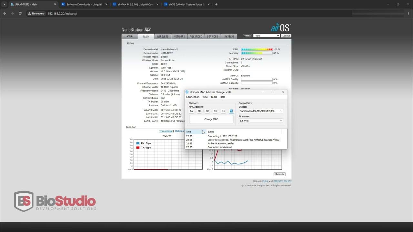
Task: Click the 55 MAC address field
Action: (231, 111)
